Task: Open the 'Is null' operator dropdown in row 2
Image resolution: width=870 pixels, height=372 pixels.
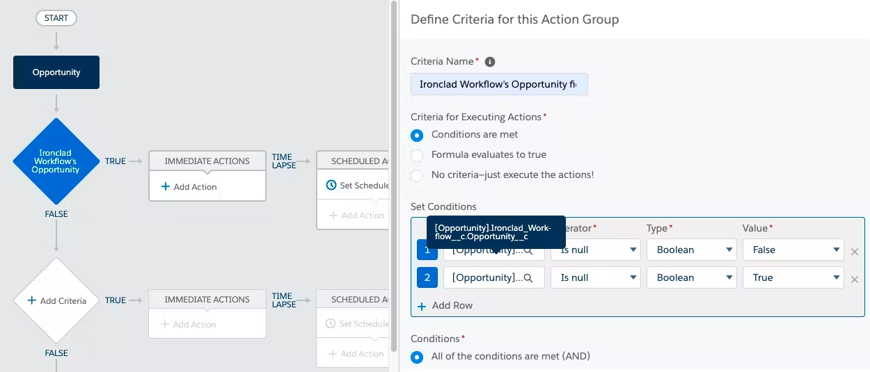Action: coord(596,277)
